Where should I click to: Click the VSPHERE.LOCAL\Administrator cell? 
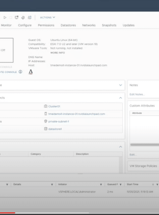point(77,192)
